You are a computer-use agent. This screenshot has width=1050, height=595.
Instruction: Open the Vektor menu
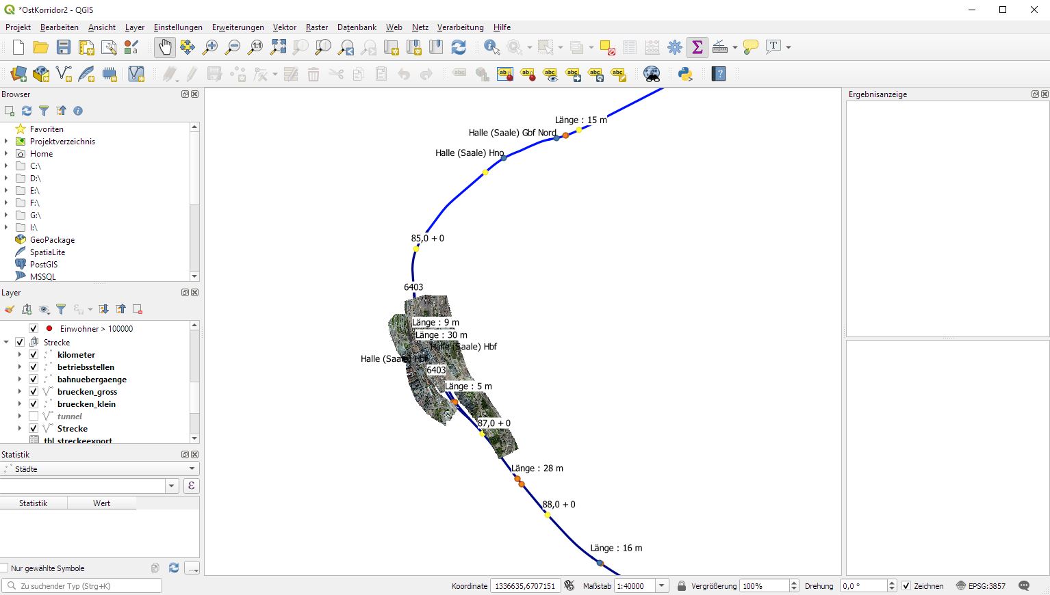[x=284, y=27]
